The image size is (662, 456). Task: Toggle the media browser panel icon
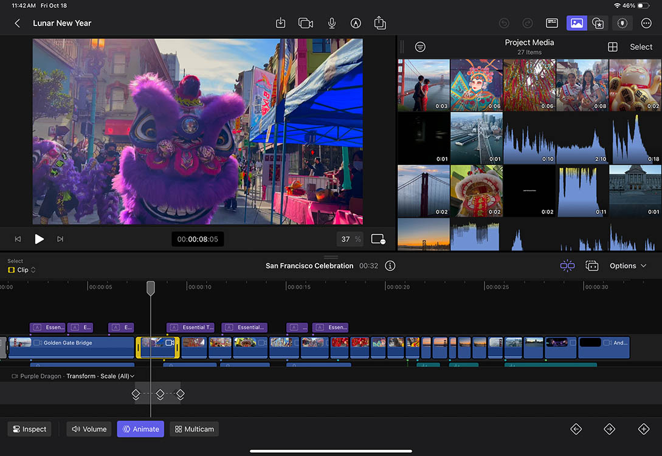pos(576,22)
